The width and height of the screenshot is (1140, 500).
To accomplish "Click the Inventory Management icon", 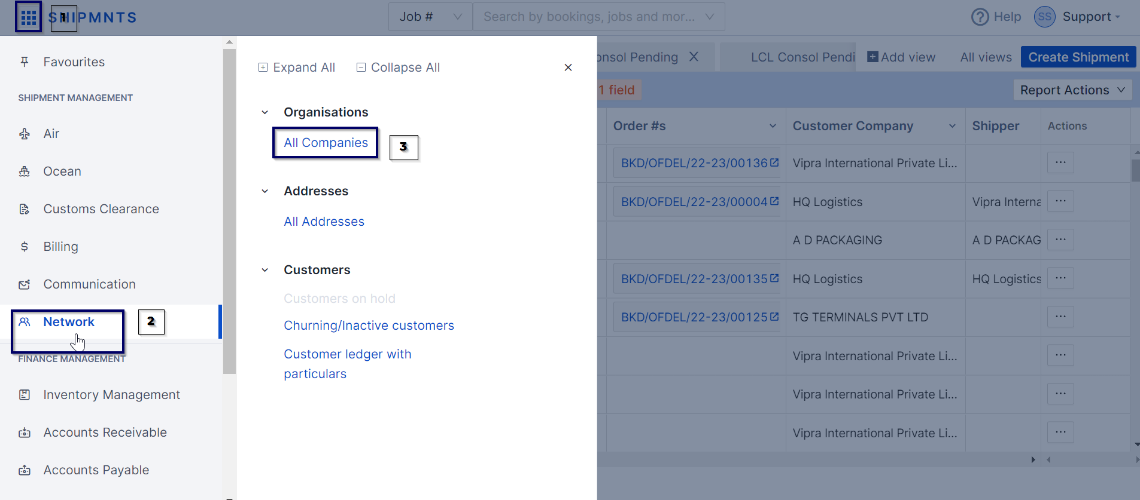I will pyautogui.click(x=25, y=395).
